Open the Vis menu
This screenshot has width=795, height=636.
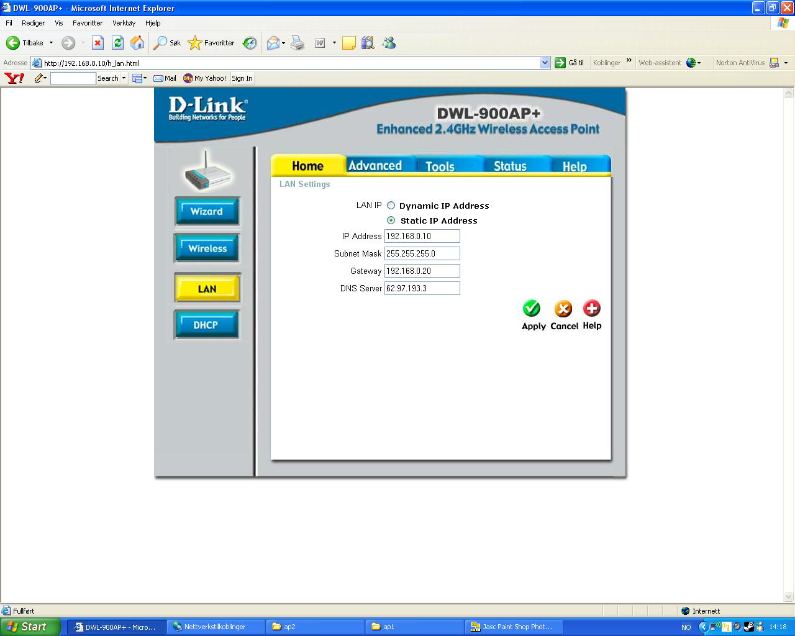pos(59,23)
